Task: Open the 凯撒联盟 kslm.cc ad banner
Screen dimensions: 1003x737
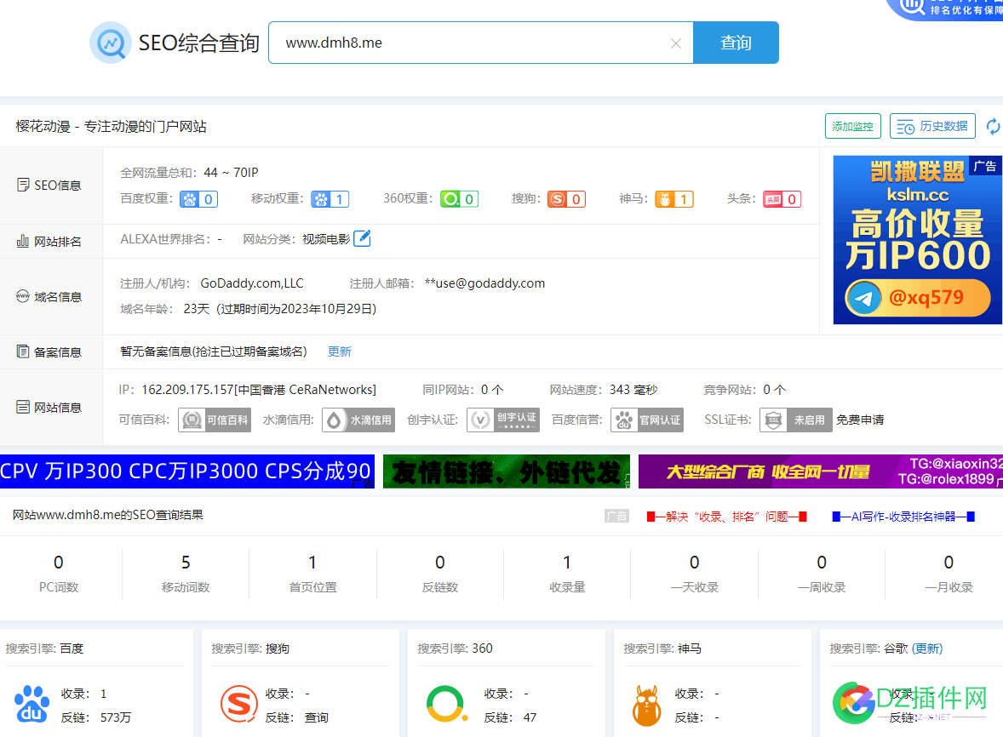Action: 918,240
